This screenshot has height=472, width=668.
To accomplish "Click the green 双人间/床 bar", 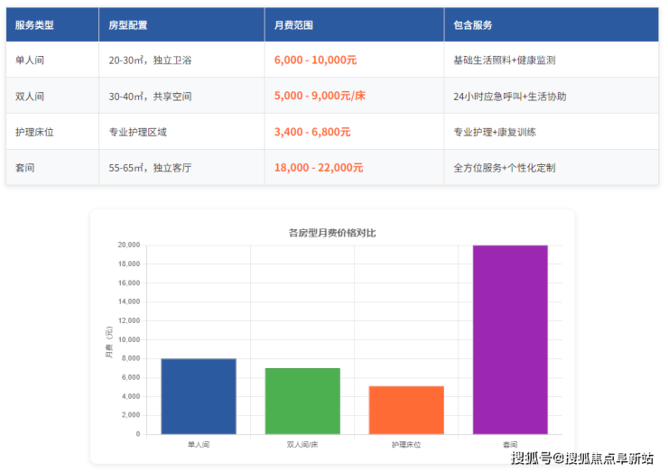I will [x=302, y=401].
